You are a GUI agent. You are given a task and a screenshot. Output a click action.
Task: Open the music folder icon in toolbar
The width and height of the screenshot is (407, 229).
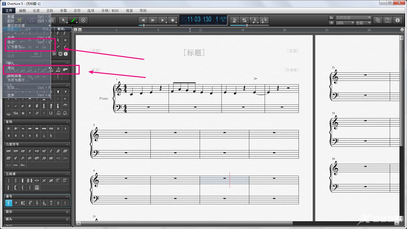[x=388, y=20]
